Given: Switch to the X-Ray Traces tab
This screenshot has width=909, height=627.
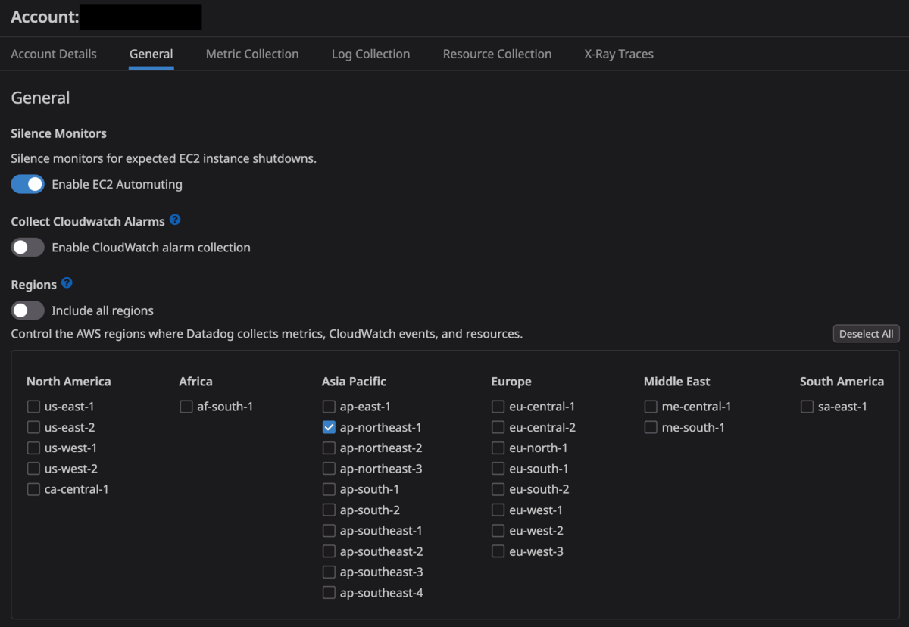Looking at the screenshot, I should 619,54.
